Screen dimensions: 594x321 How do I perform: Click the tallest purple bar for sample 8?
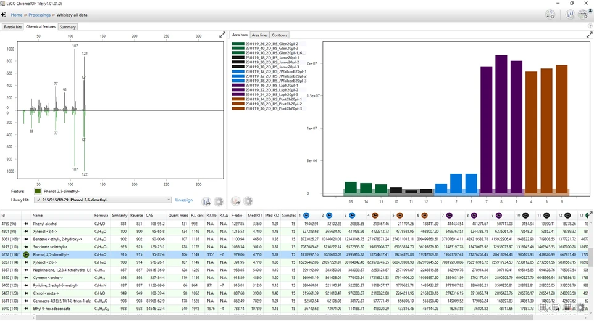point(501,125)
